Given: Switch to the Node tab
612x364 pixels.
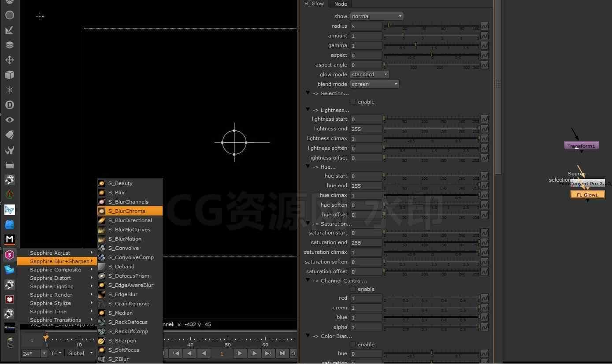Looking at the screenshot, I should point(341,4).
